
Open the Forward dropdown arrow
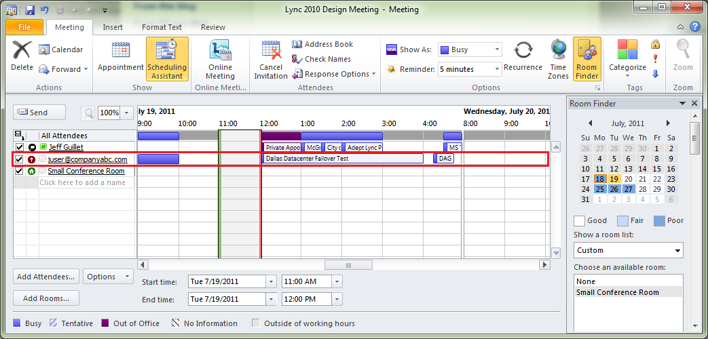[x=86, y=69]
